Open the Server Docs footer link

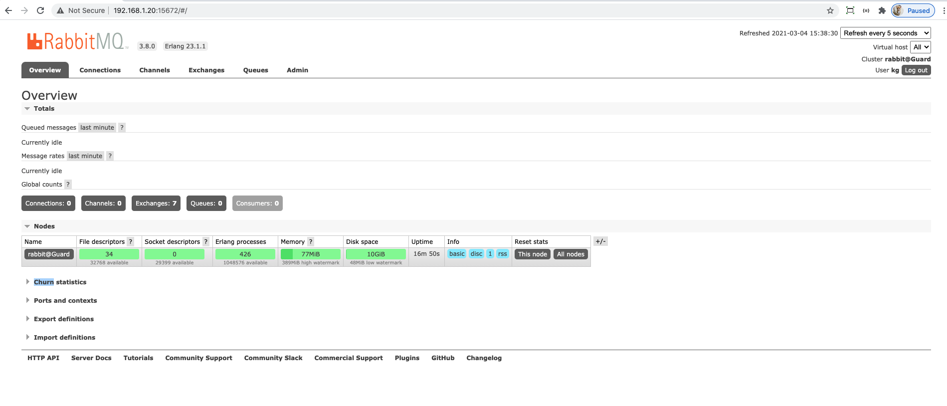click(91, 358)
